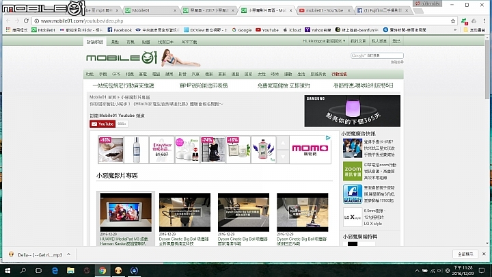Screen dimensions: 492x277
Task: Open the iCloud bookmark
Action: [292, 30]
